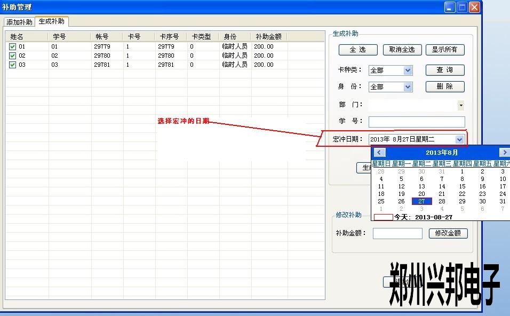
Task: Uncheck the row 01 checkbox
Action: tap(12, 46)
